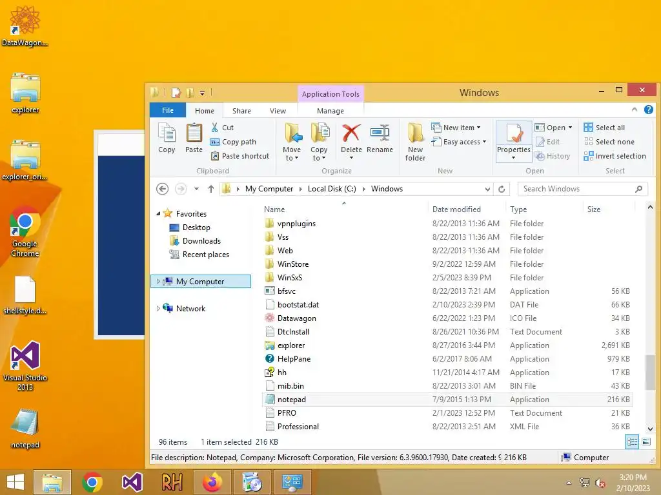Collapse the ribbon with chevron
This screenshot has width=661, height=495.
[x=635, y=110]
